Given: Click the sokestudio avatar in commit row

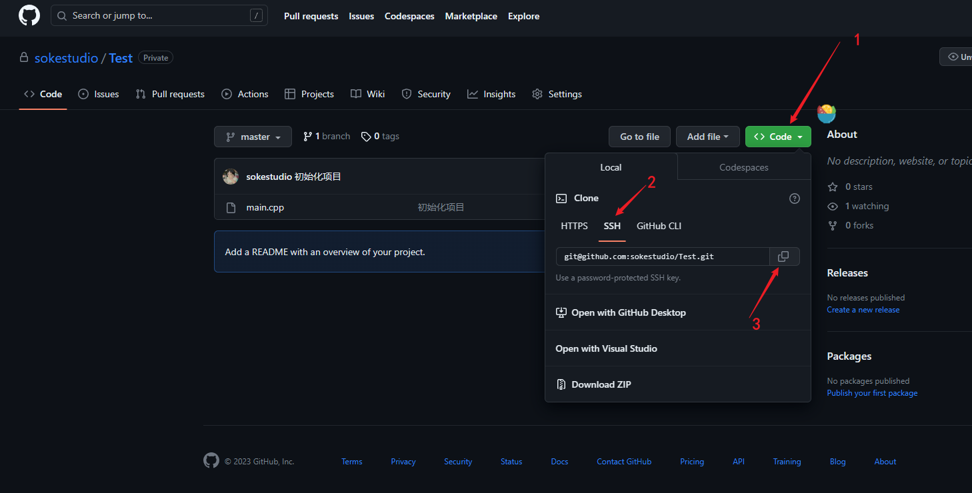Looking at the screenshot, I should [x=231, y=177].
